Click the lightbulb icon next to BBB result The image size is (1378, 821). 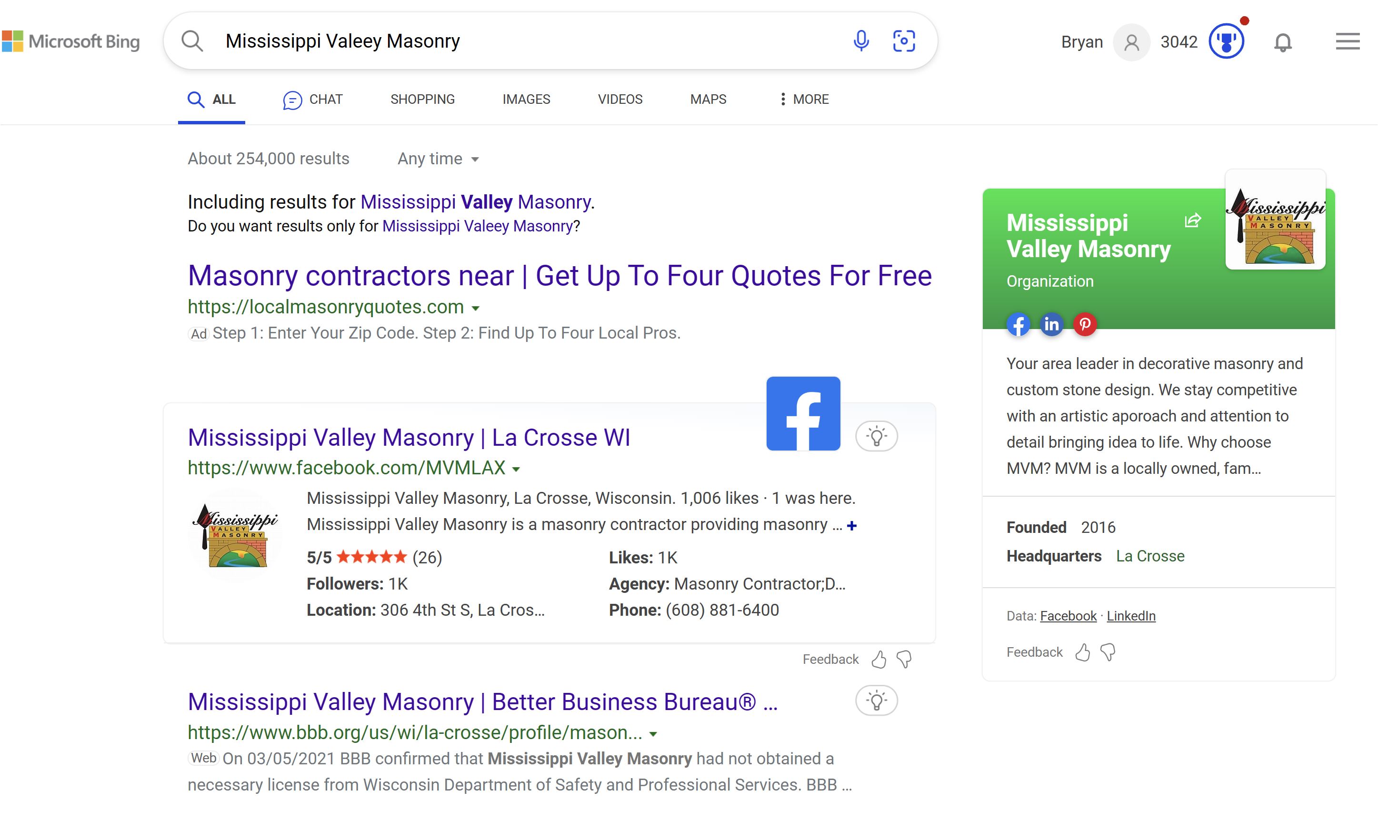click(876, 700)
